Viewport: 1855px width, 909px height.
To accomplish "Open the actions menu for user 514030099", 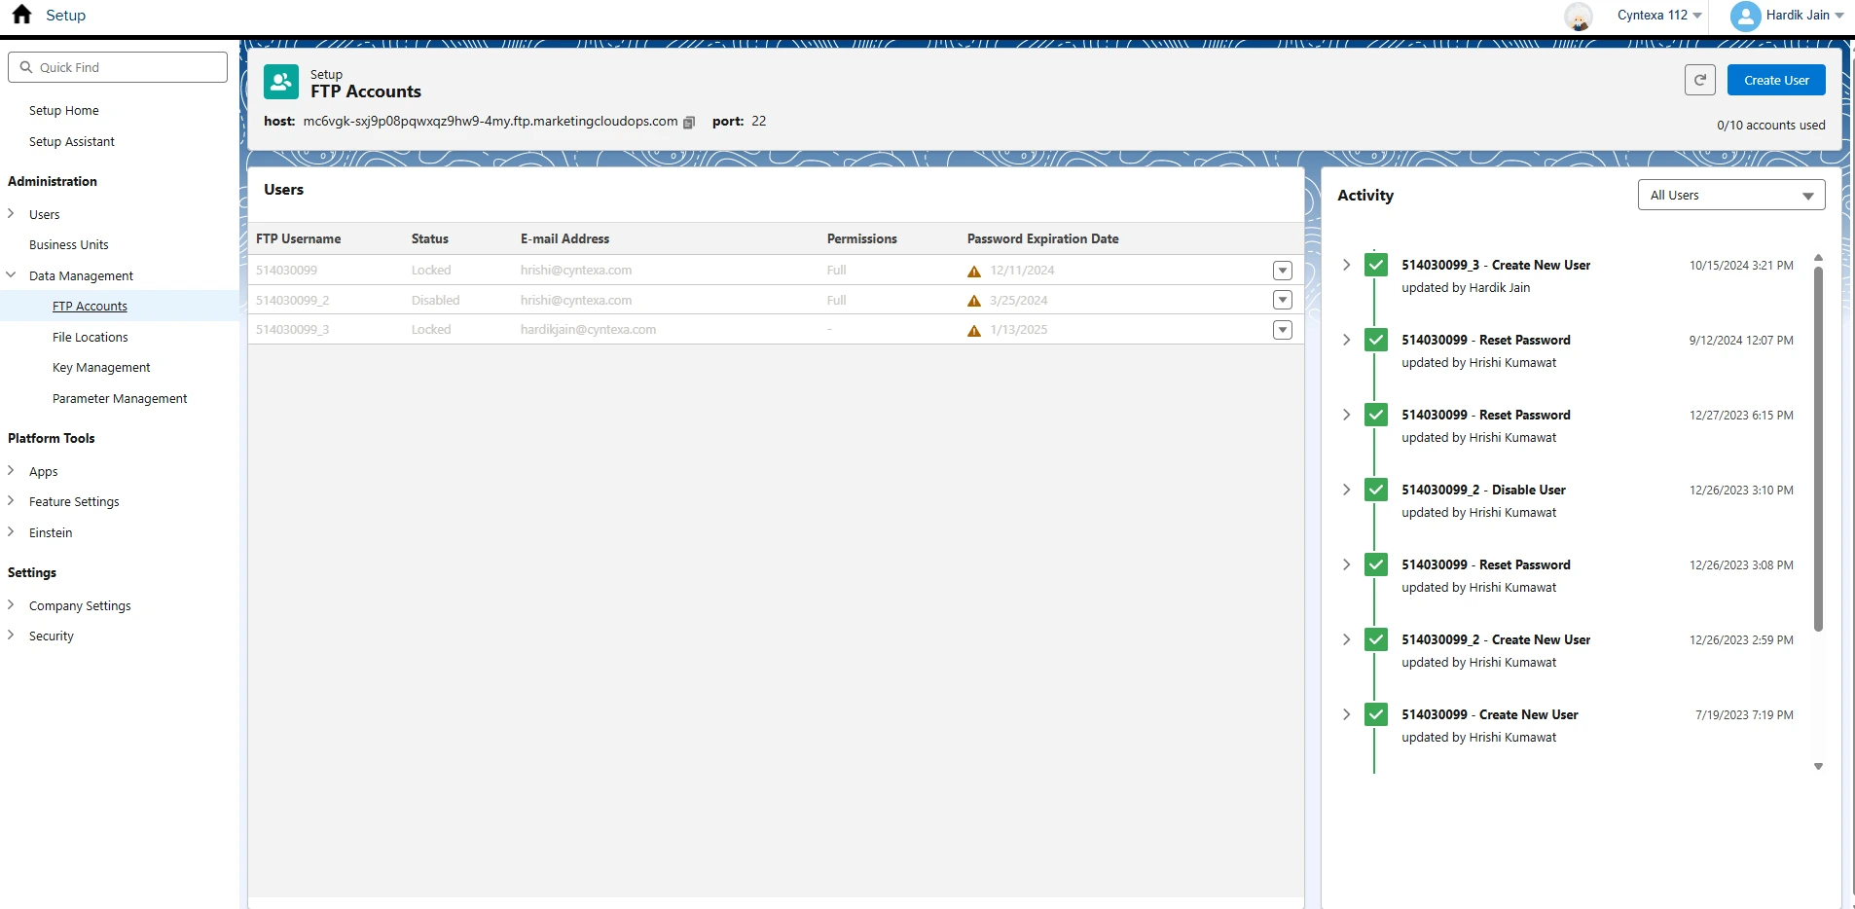I will pos(1282,271).
